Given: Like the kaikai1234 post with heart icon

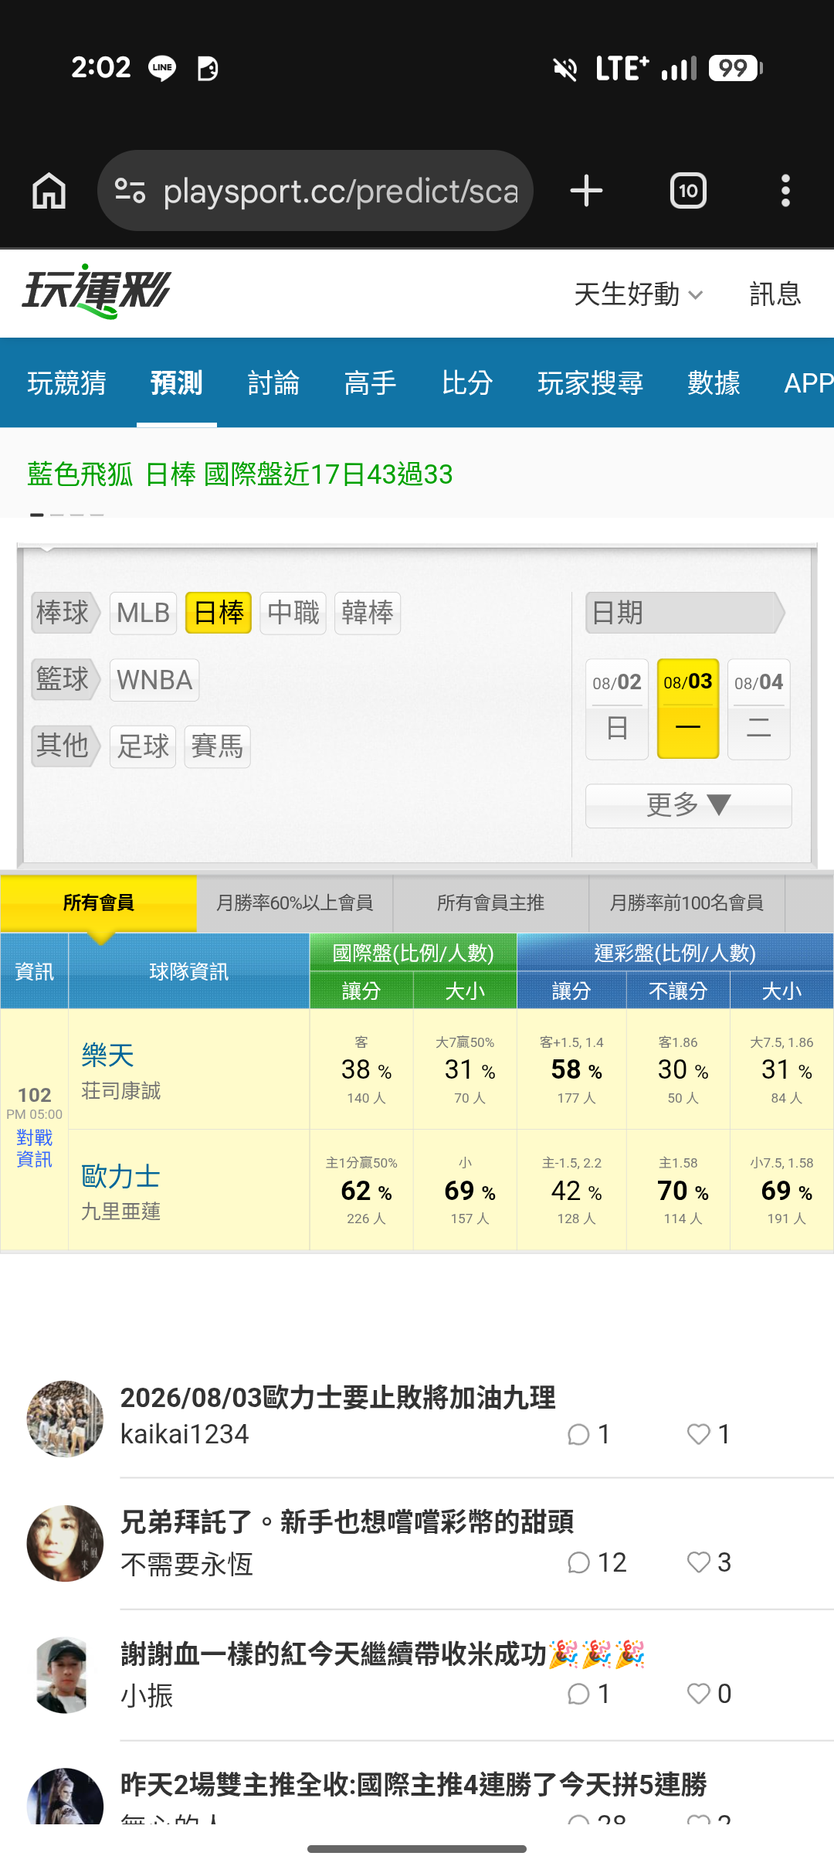Looking at the screenshot, I should click(699, 1435).
